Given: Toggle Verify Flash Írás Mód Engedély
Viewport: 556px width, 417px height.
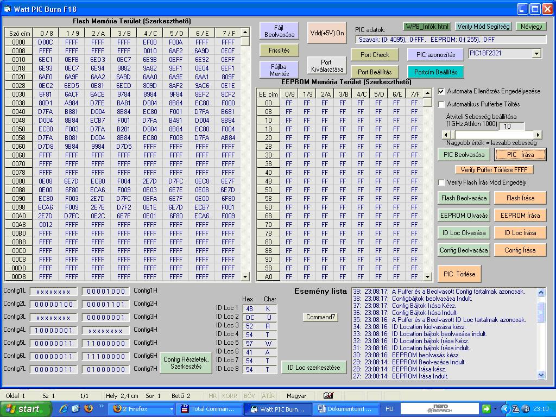Looking at the screenshot, I should tap(441, 182).
